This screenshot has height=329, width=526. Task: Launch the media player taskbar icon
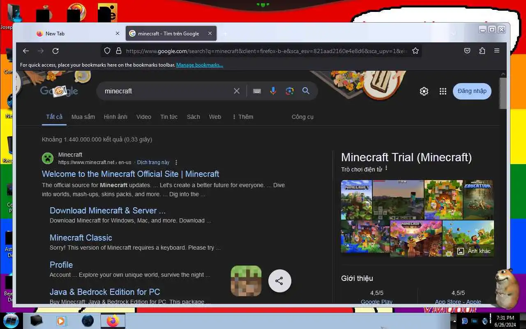click(61, 321)
